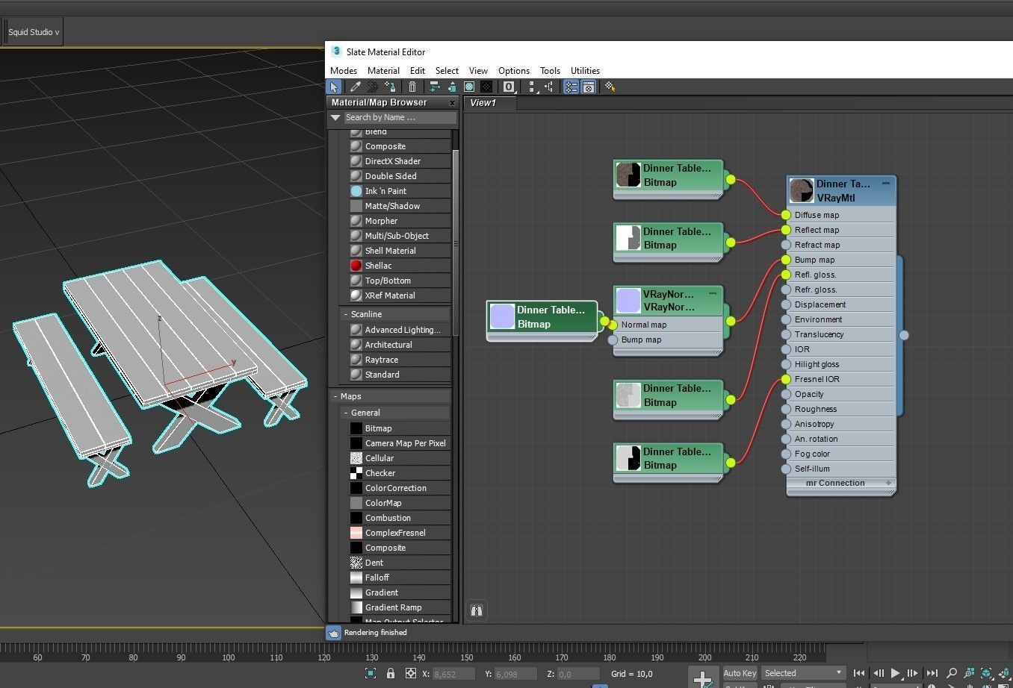Click the Play Animation button

pyautogui.click(x=895, y=673)
